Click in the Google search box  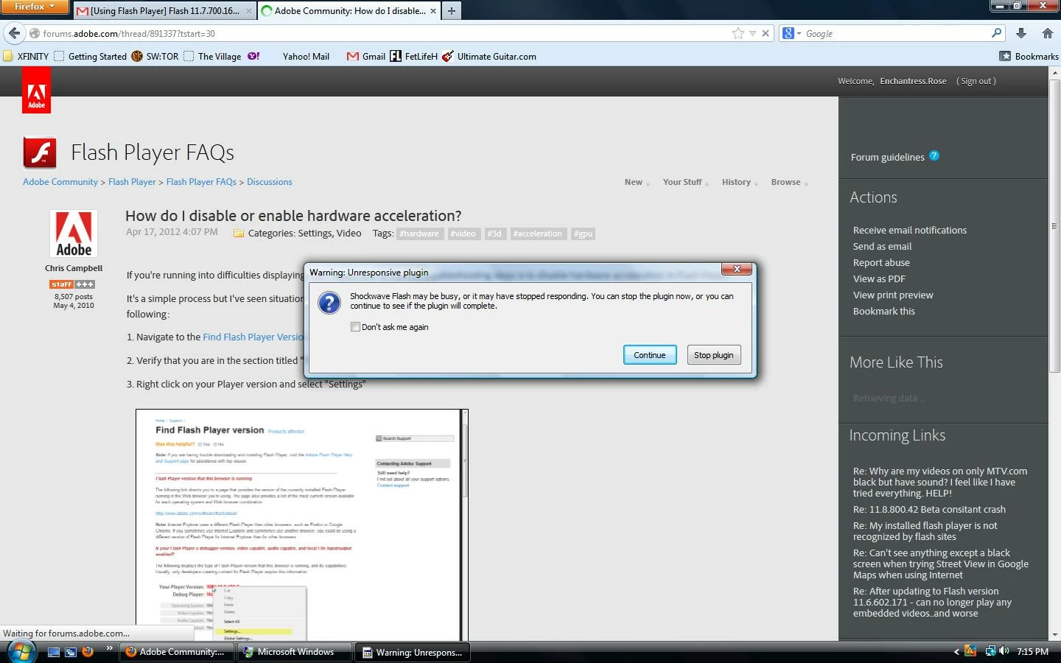coord(897,34)
